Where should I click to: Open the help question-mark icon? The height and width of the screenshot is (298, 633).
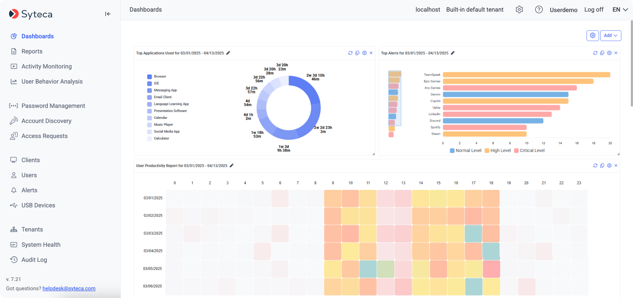point(539,9)
